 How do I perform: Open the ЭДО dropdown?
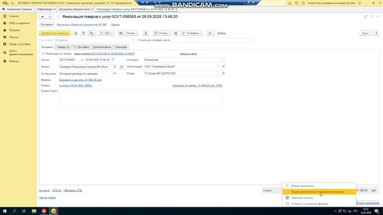coord(107,33)
